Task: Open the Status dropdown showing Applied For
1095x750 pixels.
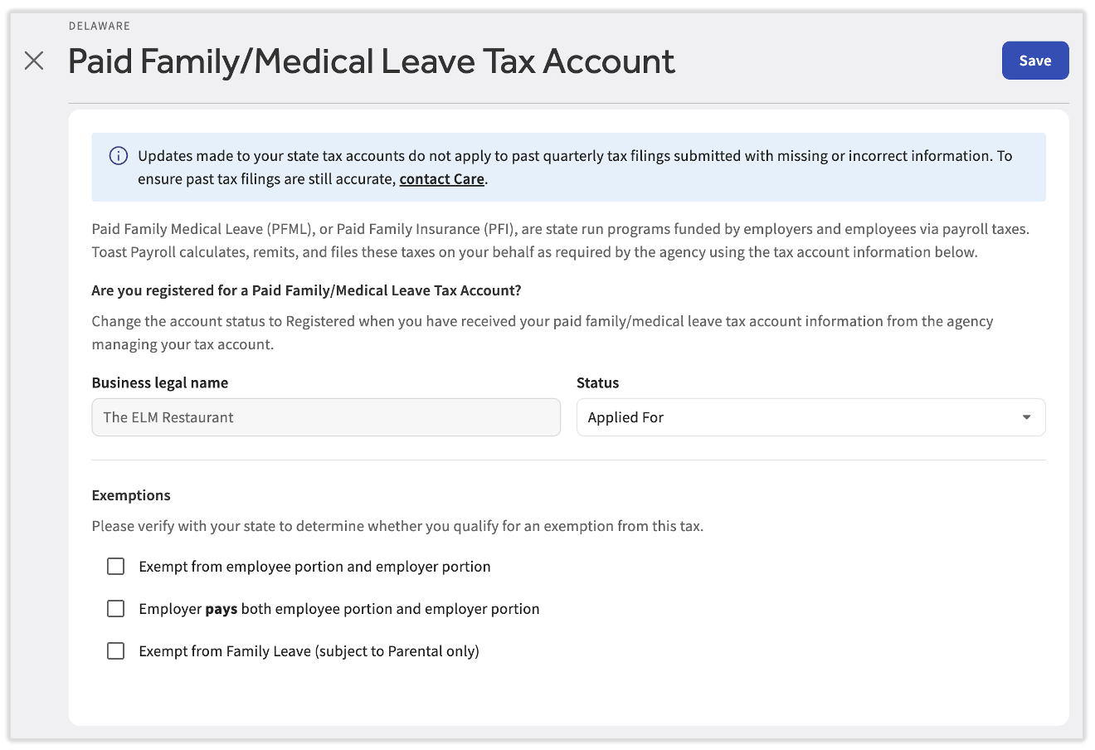Action: (810, 417)
